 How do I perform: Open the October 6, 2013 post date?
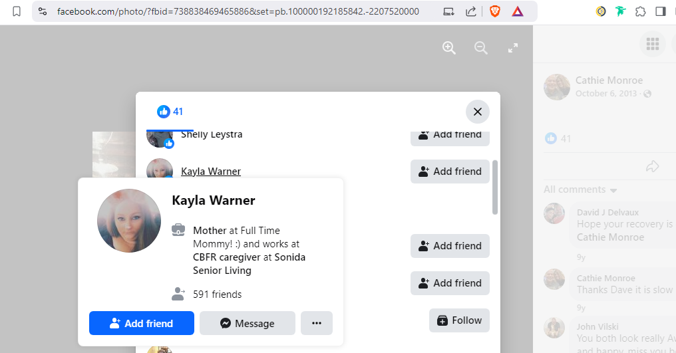click(605, 94)
